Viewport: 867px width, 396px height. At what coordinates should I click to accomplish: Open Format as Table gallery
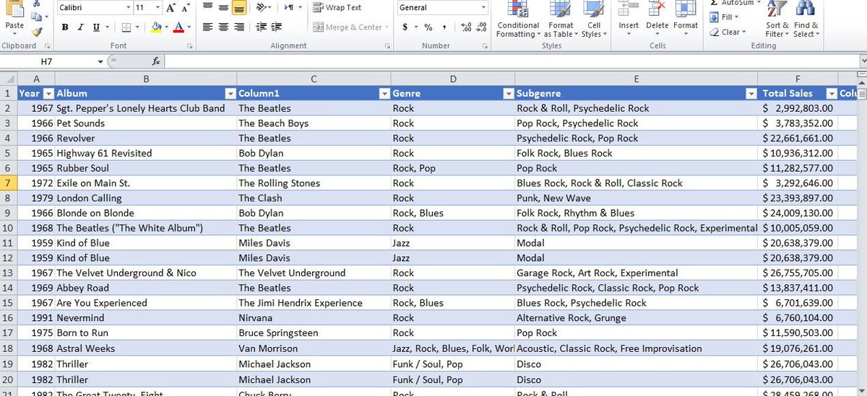[561, 19]
